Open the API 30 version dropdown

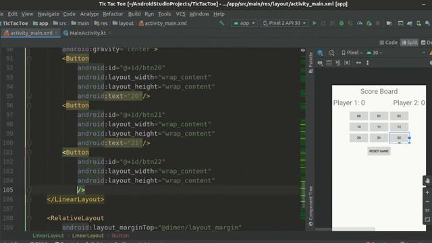[x=375, y=53]
